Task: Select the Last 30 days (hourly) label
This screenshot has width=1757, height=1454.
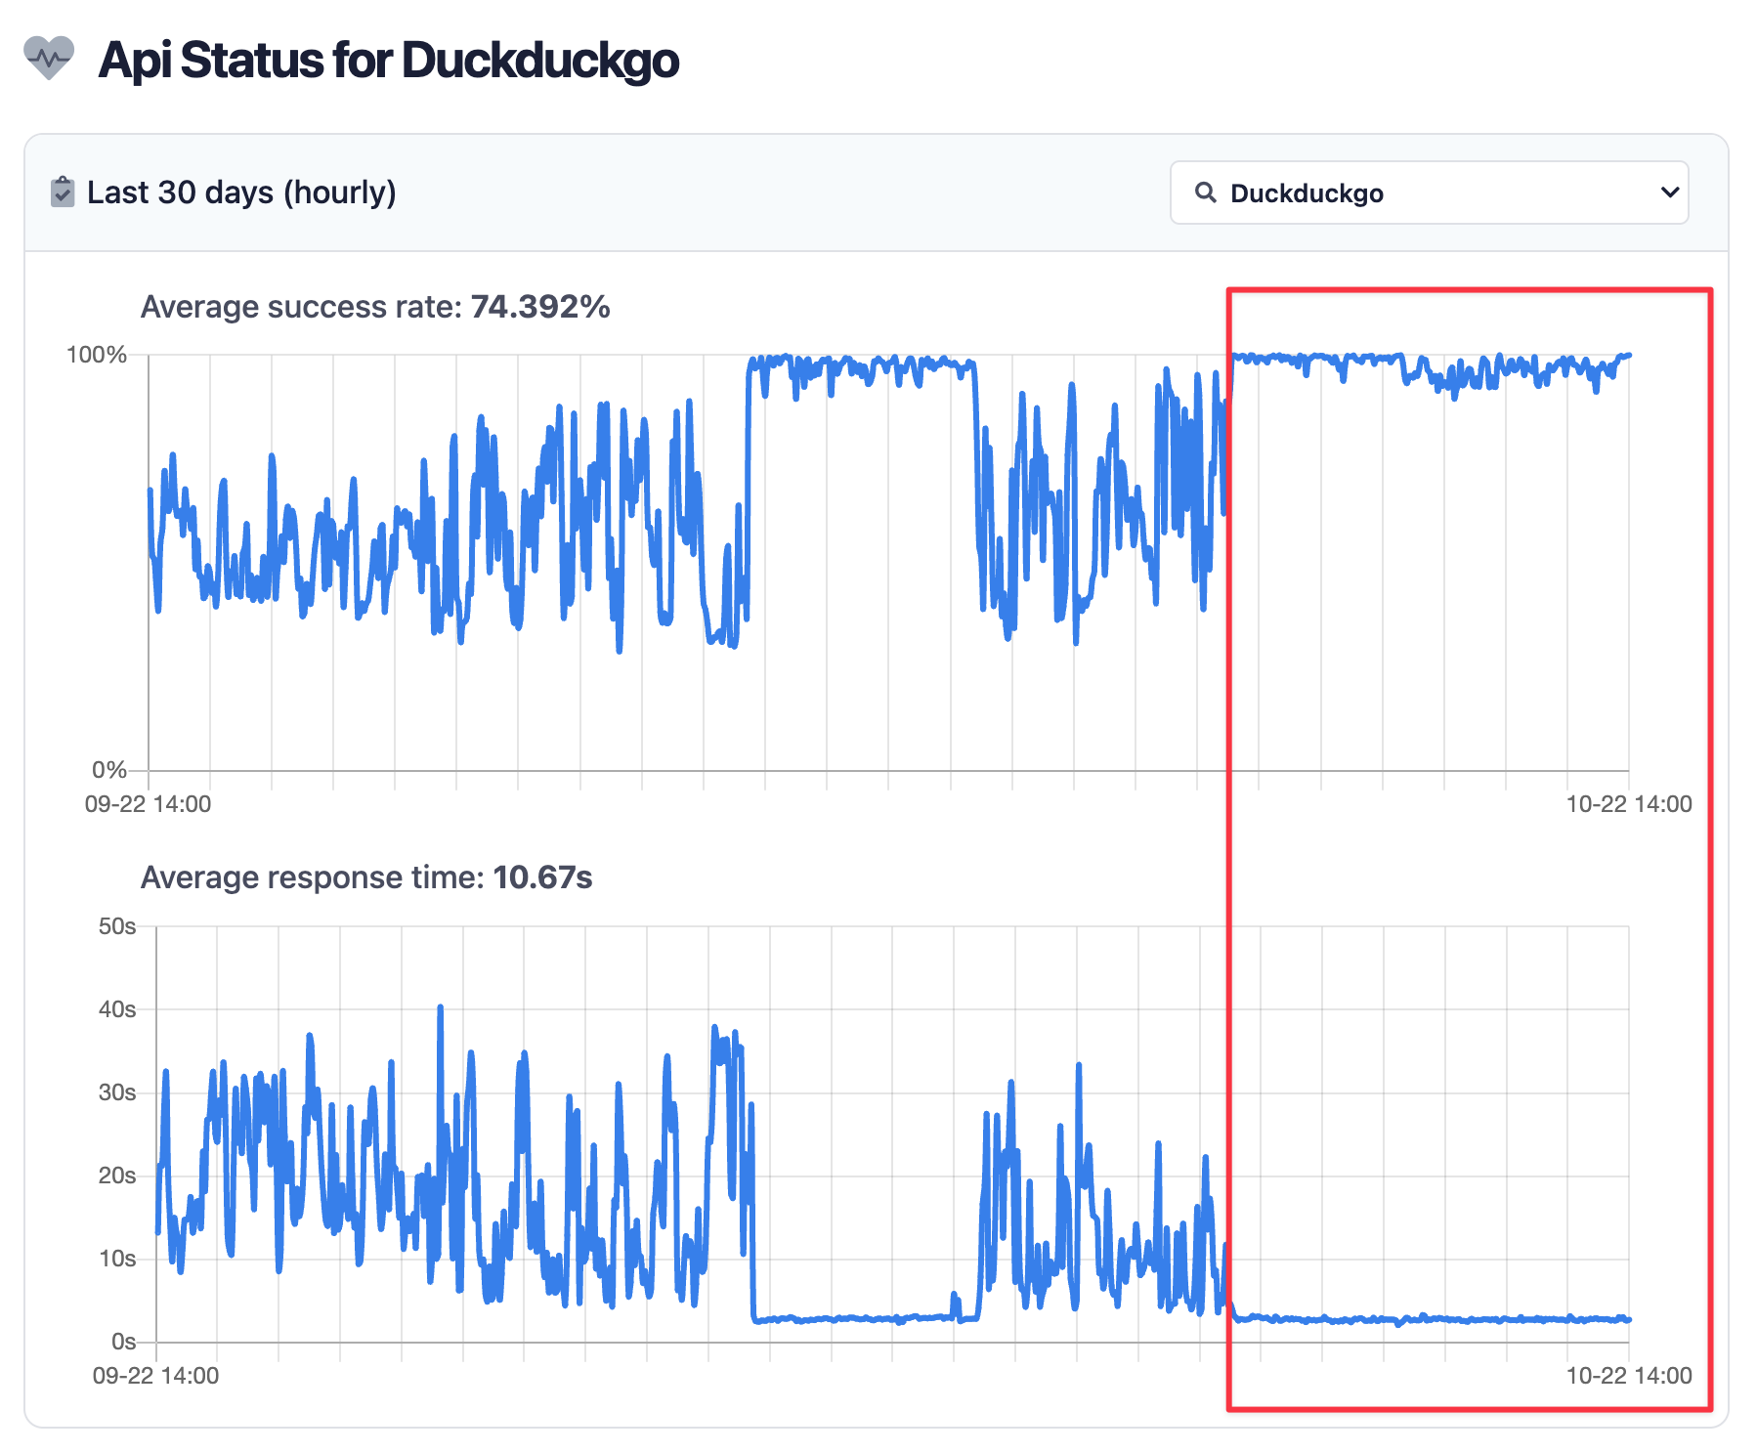Action: [x=241, y=192]
